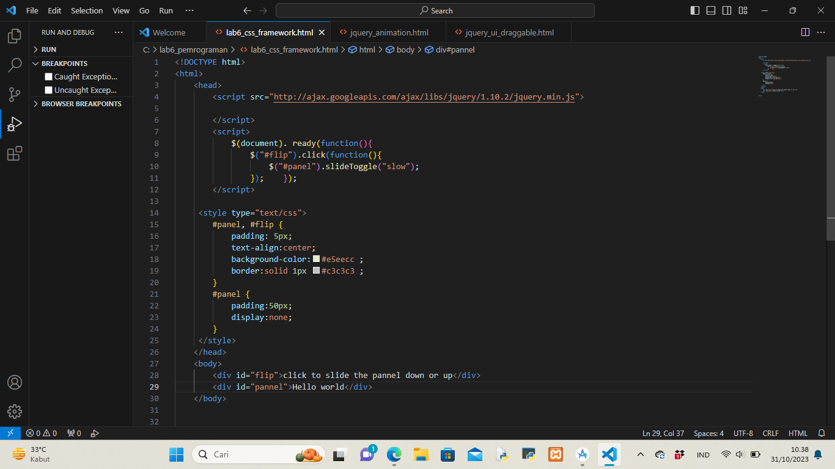The width and height of the screenshot is (835, 469).
Task: Open the Search view in the activity bar
Action: click(x=13, y=65)
